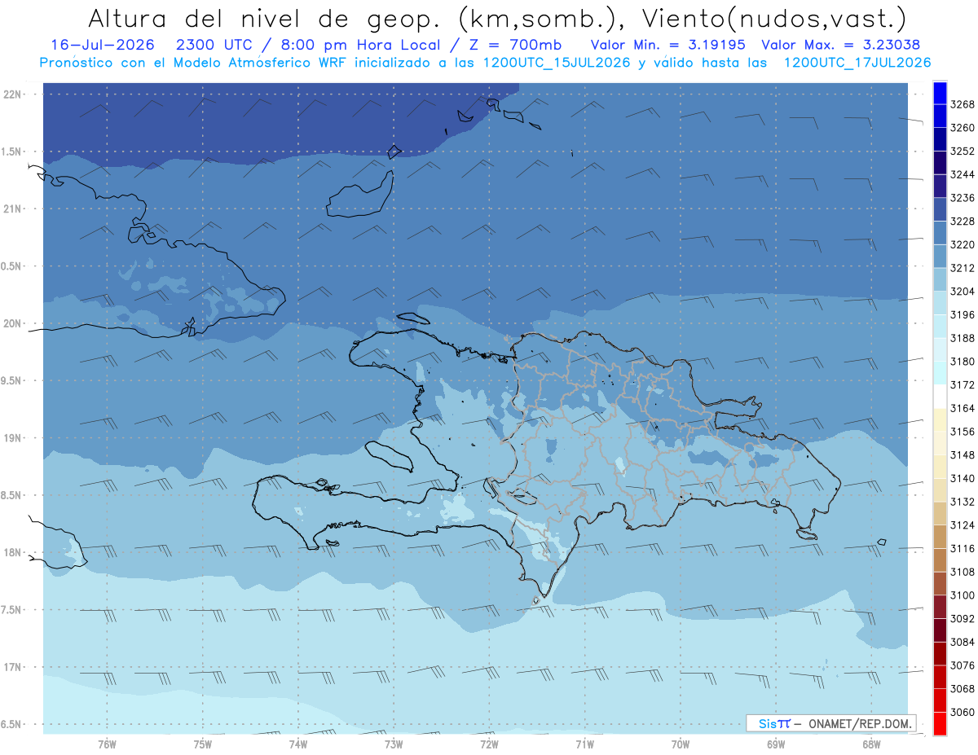Click the pale yellow swatch between 3156 and 3164
978x755 pixels.
click(x=940, y=420)
